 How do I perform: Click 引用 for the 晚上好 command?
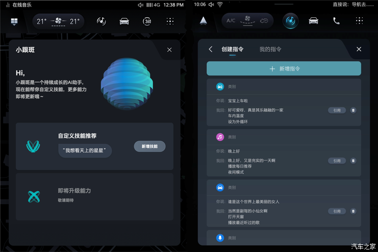(337, 161)
